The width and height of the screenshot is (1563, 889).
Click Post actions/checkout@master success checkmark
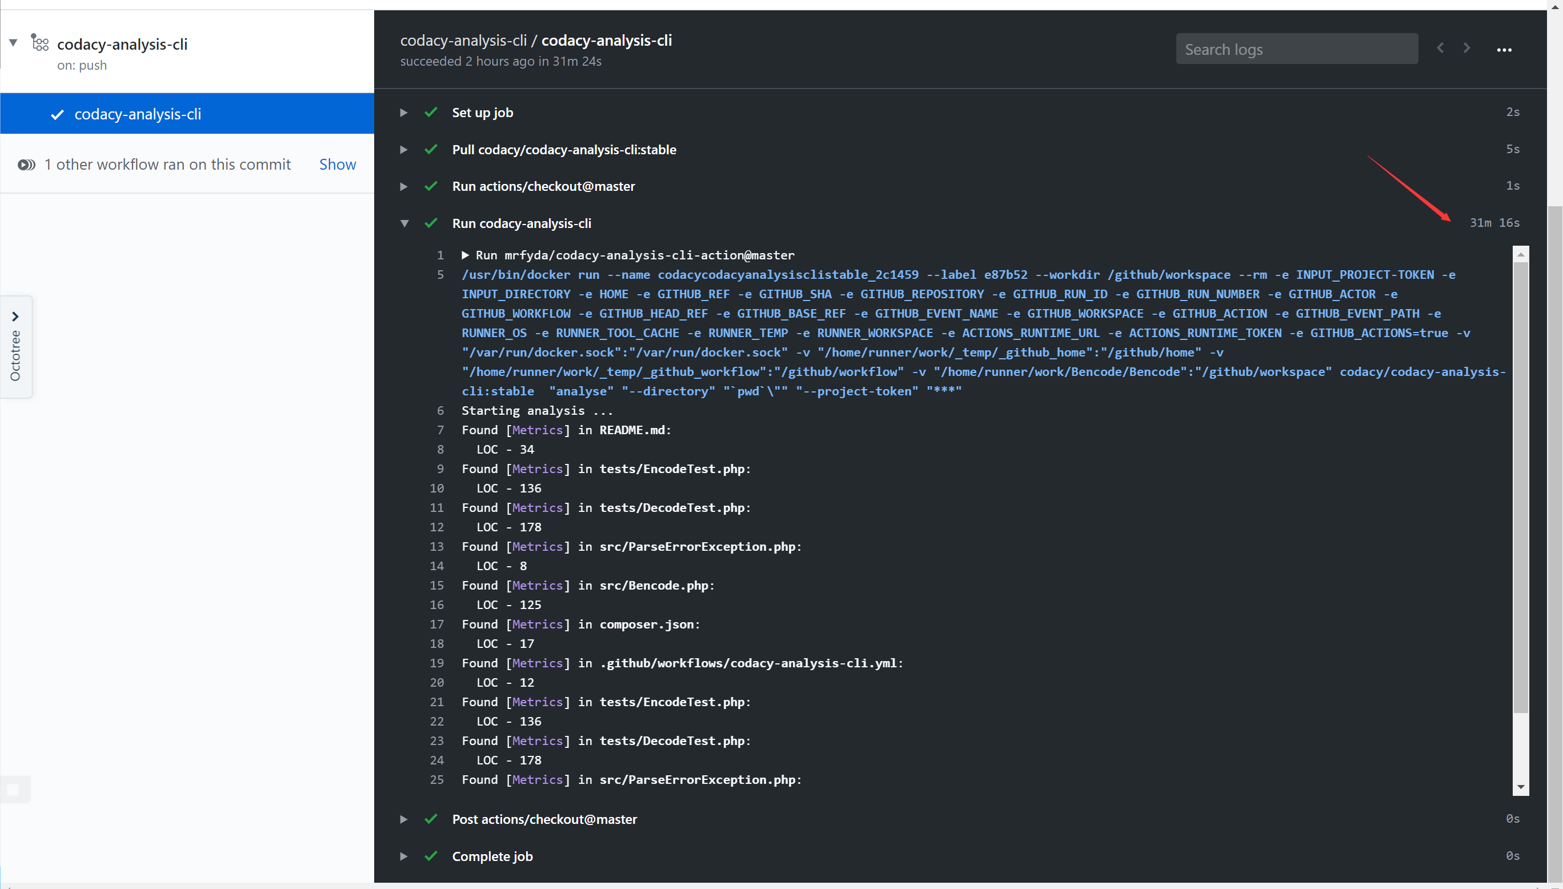(x=431, y=819)
